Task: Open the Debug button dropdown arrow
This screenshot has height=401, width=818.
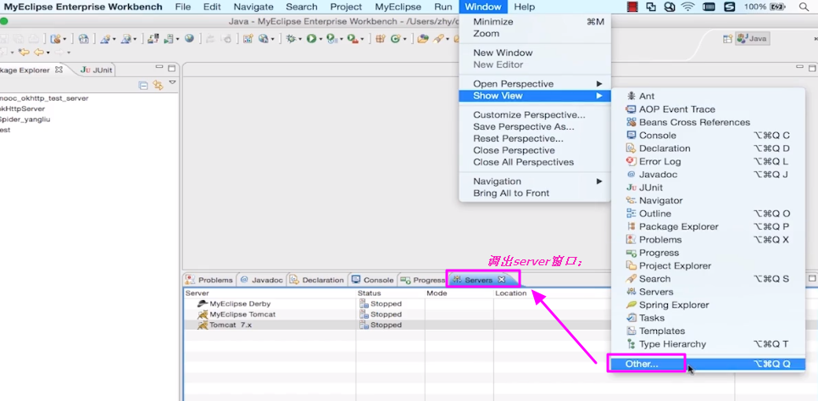Action: 299,39
